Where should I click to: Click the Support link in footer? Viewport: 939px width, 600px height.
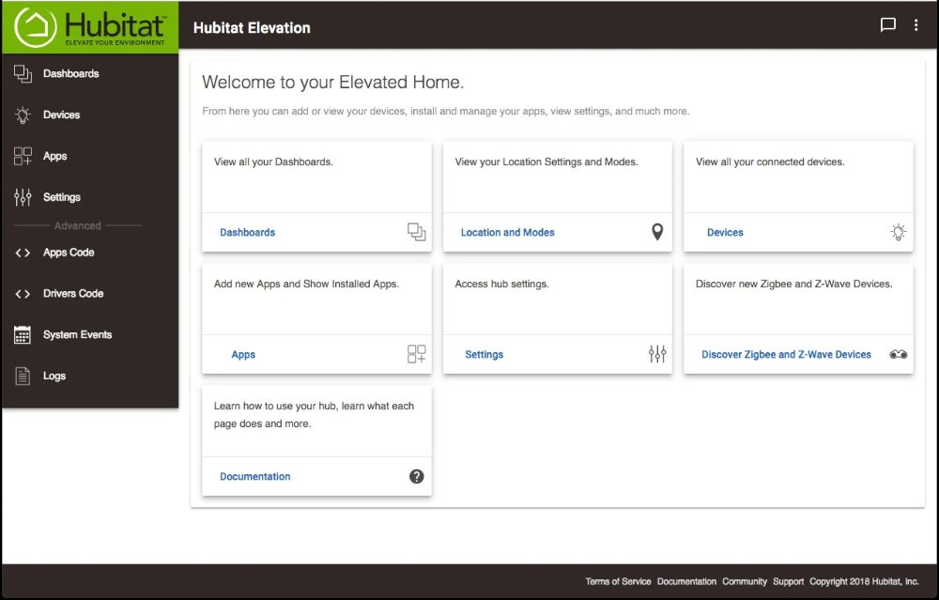click(x=789, y=582)
